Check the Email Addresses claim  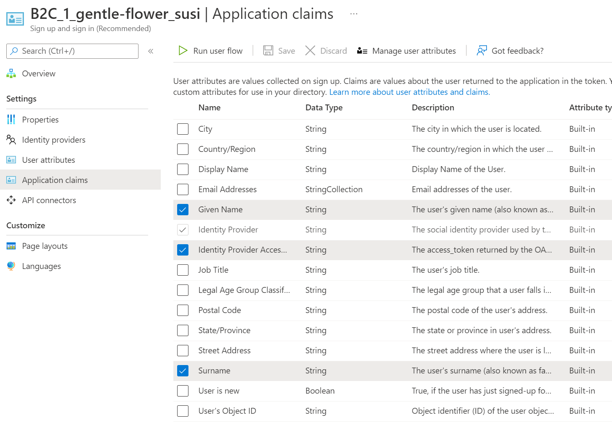coord(183,189)
